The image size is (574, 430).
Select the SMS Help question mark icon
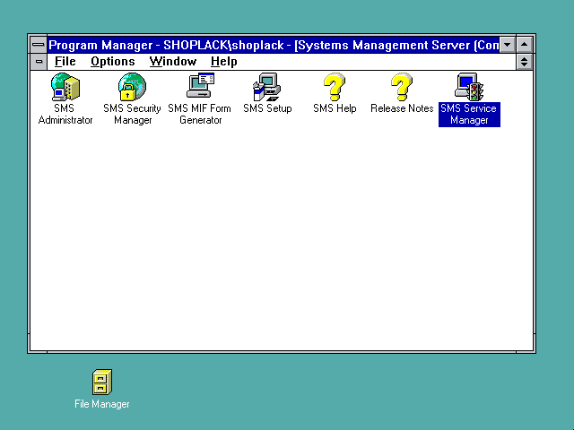coord(335,87)
